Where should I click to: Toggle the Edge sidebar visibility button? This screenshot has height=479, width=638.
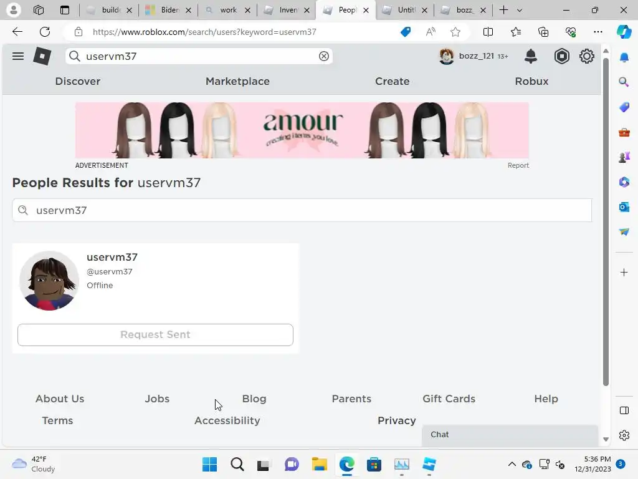624,410
